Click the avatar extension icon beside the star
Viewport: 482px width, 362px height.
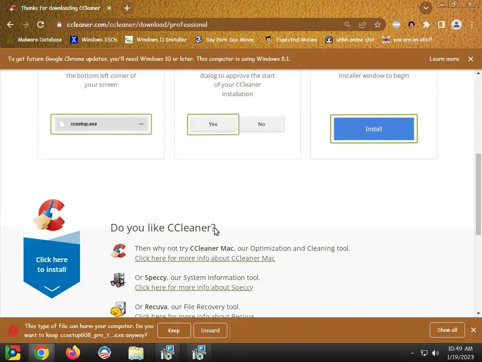pyautogui.click(x=411, y=25)
